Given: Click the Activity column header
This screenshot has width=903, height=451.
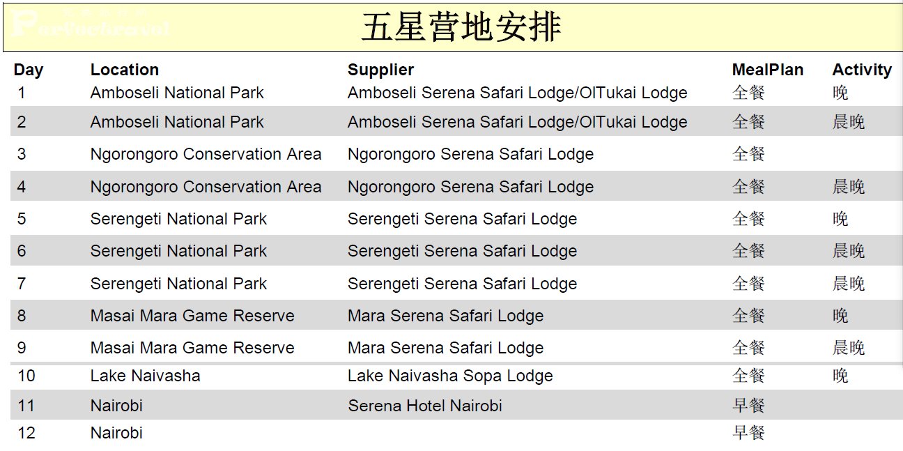Looking at the screenshot, I should [862, 70].
